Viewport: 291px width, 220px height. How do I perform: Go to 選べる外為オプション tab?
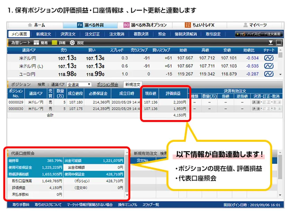(145, 25)
